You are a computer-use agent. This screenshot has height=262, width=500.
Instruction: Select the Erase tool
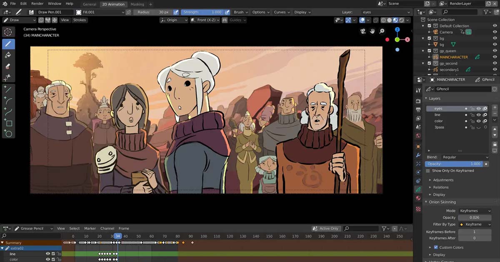pos(8,67)
